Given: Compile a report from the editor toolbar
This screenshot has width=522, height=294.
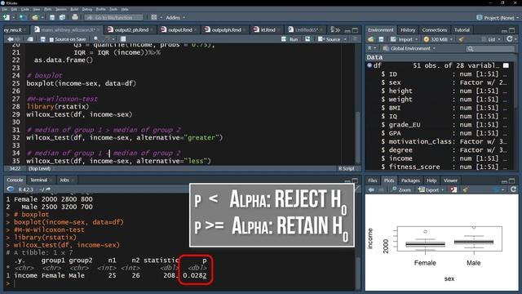Looking at the screenshot, I should (123, 39).
